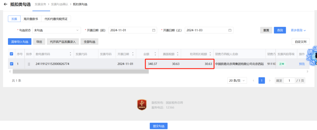Open 预览 link in row 1
This screenshot has width=317, height=130.
[x=302, y=64]
